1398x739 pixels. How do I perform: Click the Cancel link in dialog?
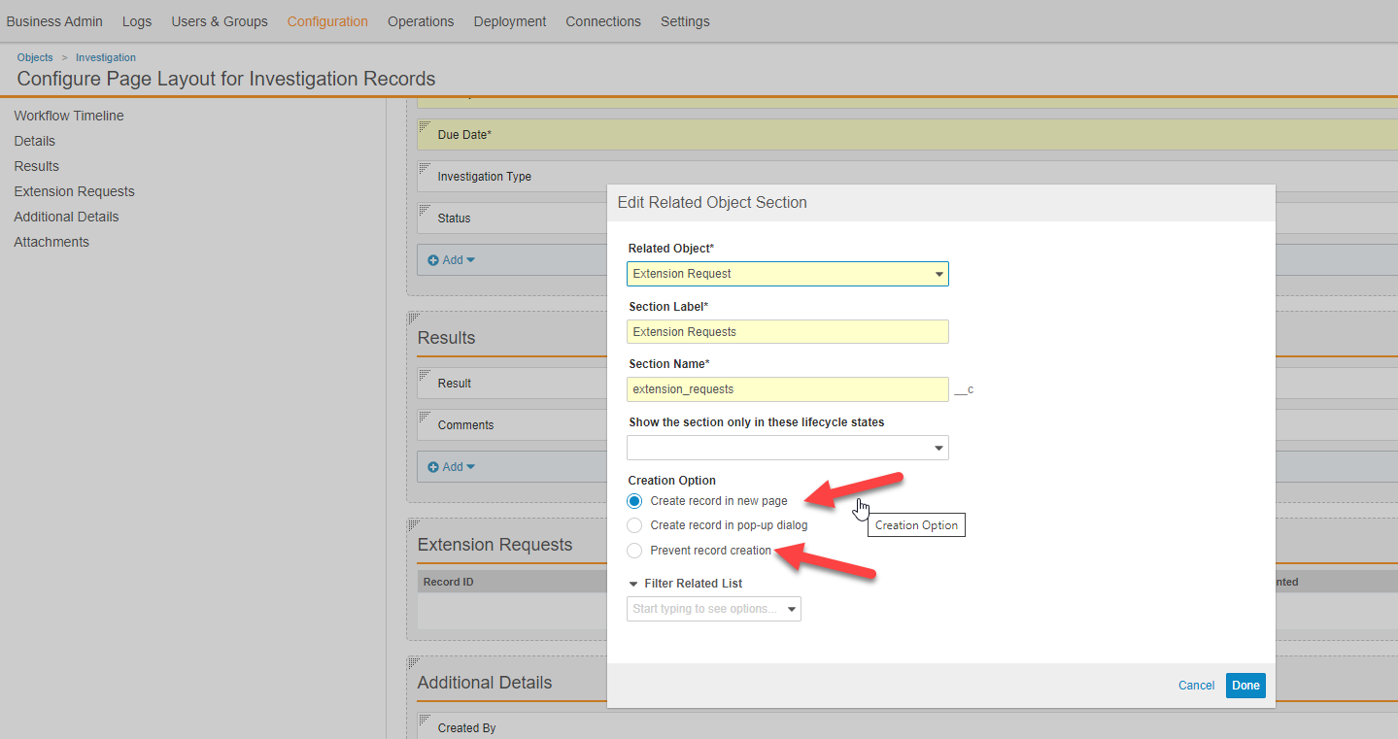click(1196, 686)
